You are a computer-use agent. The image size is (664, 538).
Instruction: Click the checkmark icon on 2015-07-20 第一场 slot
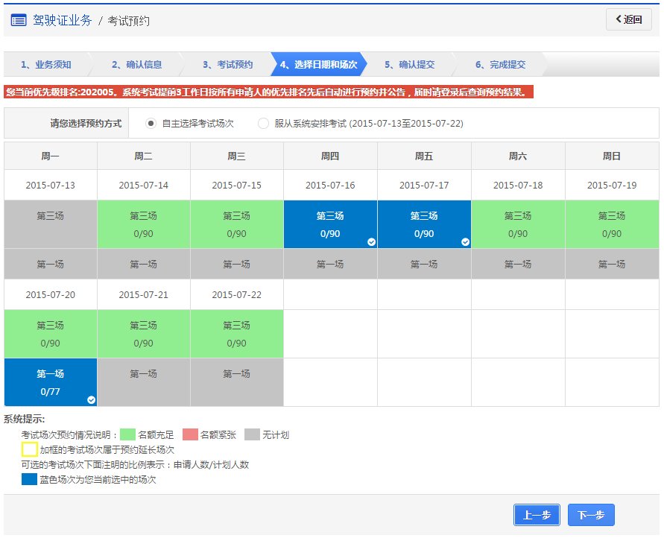(90, 400)
